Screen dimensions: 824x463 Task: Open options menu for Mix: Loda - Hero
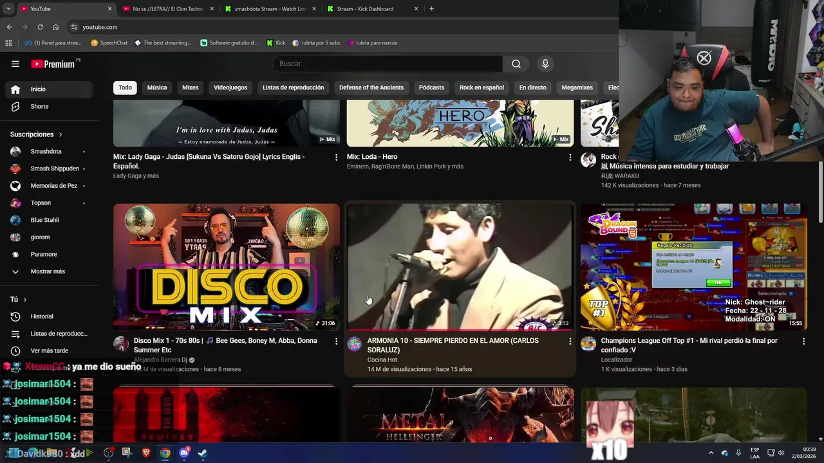point(570,157)
